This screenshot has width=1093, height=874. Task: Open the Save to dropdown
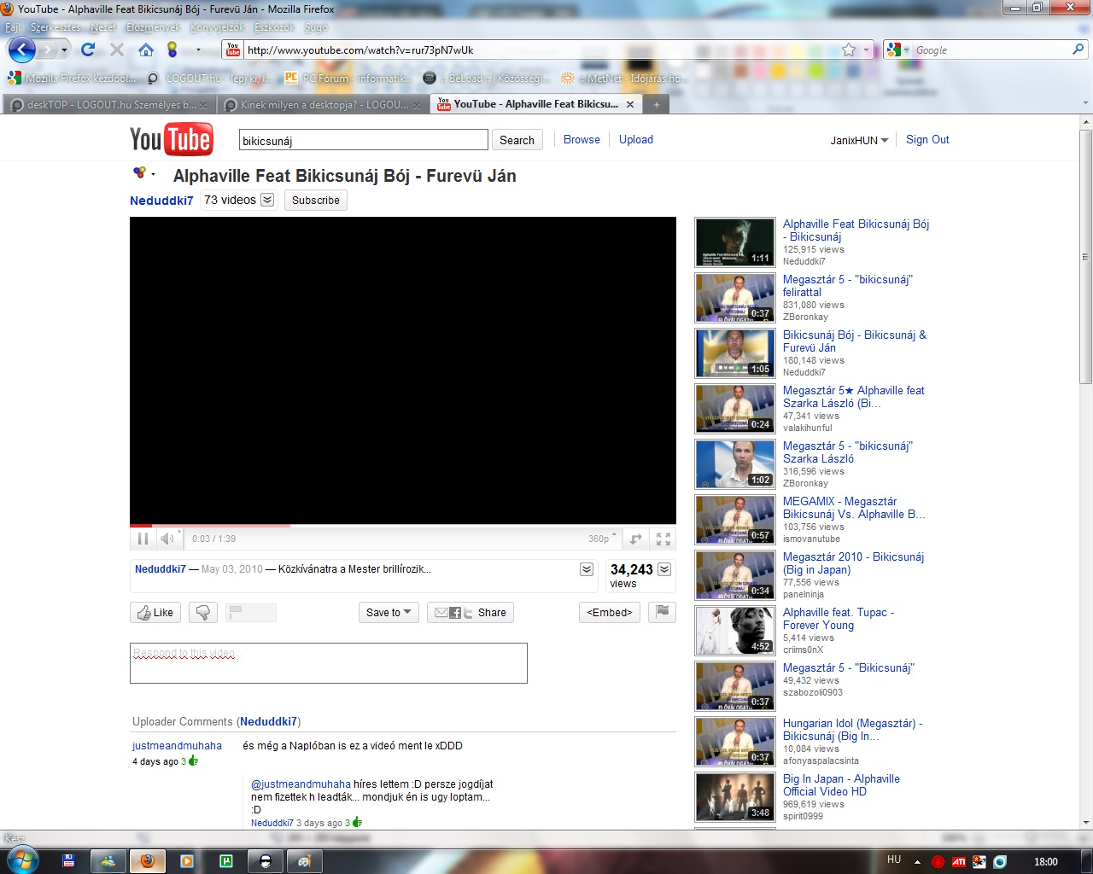coord(389,612)
